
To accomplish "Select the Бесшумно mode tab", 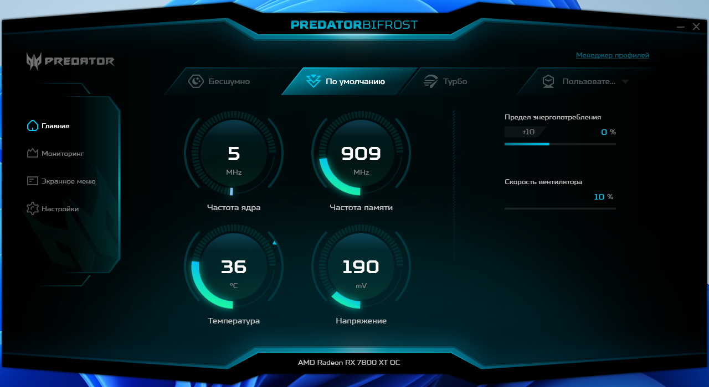I will click(x=229, y=81).
